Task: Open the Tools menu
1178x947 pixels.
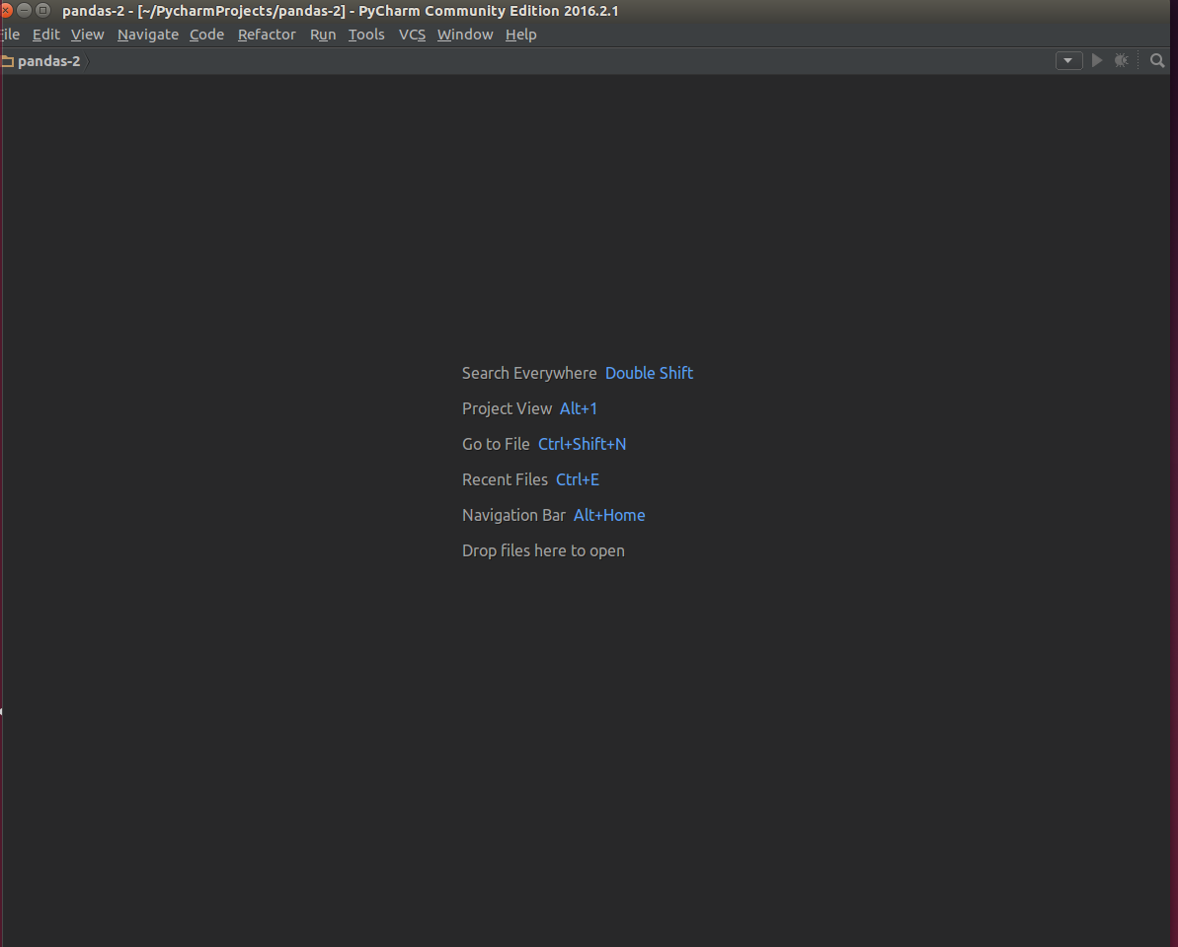Action: pyautogui.click(x=366, y=35)
